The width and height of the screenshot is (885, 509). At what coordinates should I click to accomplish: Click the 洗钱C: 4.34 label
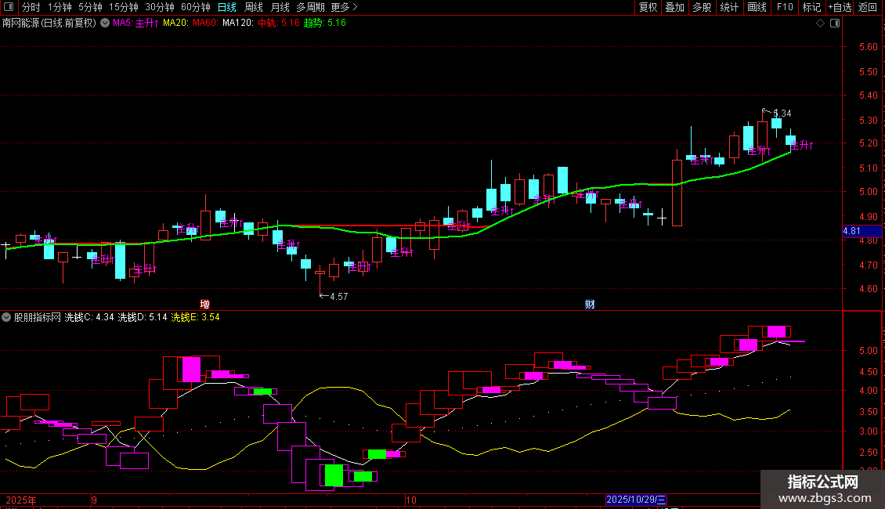[x=89, y=317]
